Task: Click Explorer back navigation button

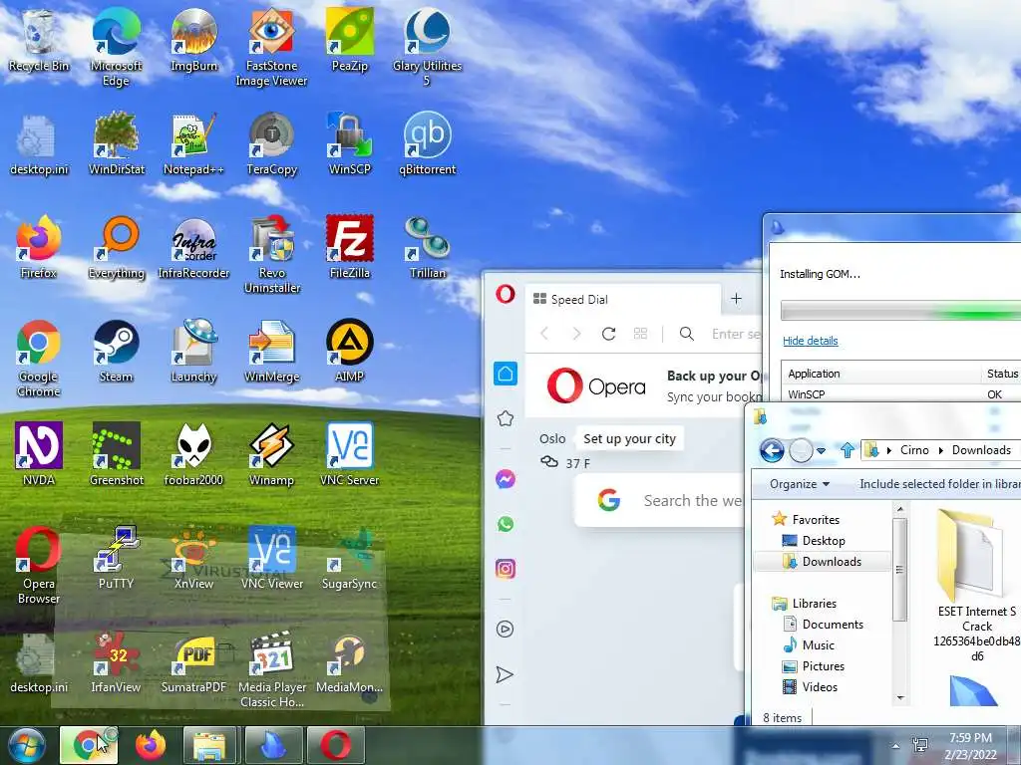Action: coord(773,450)
